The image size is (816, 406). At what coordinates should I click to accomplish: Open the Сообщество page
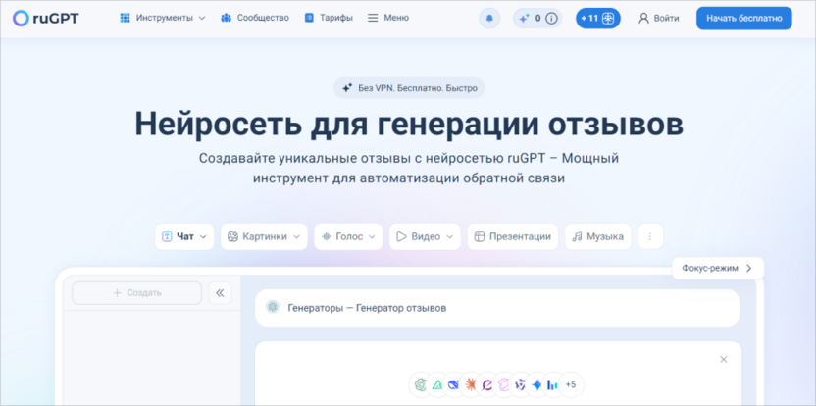(255, 18)
